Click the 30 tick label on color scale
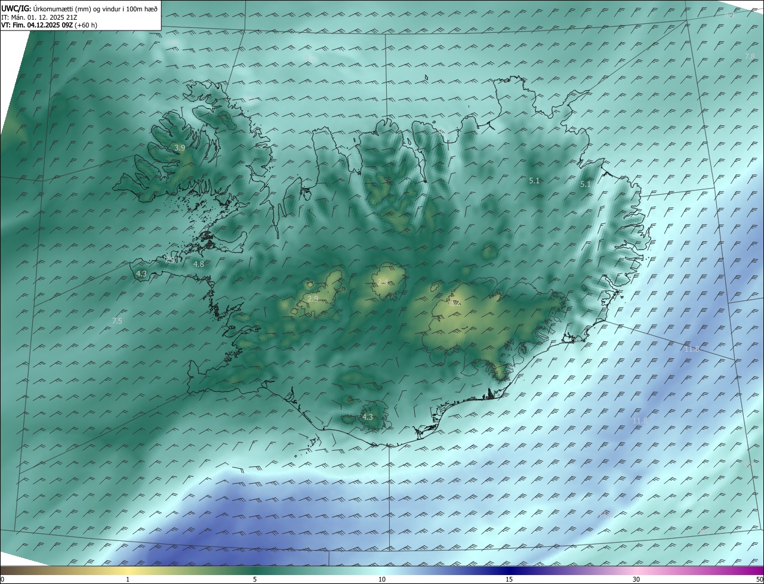This screenshot has height=584, width=764. click(x=636, y=579)
